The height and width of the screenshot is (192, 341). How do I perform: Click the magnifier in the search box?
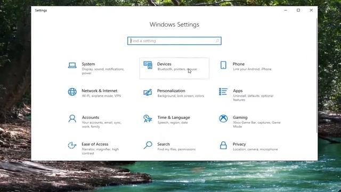pos(217,41)
